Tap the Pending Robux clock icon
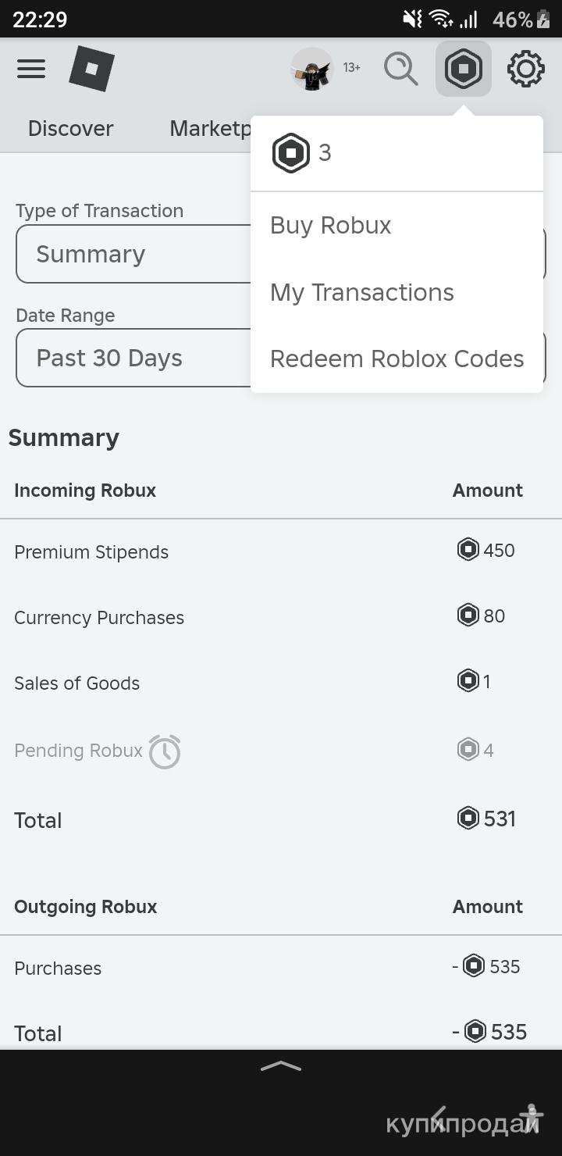 (165, 751)
